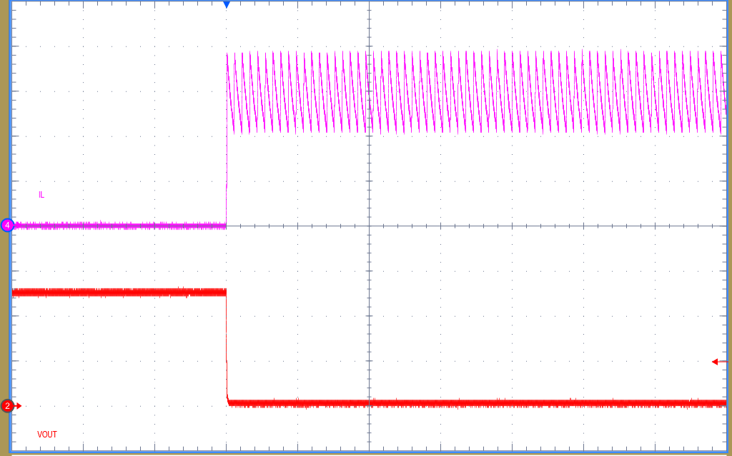
Task: Click the red trigger level arrow on right edge
Action: pyautogui.click(x=719, y=360)
